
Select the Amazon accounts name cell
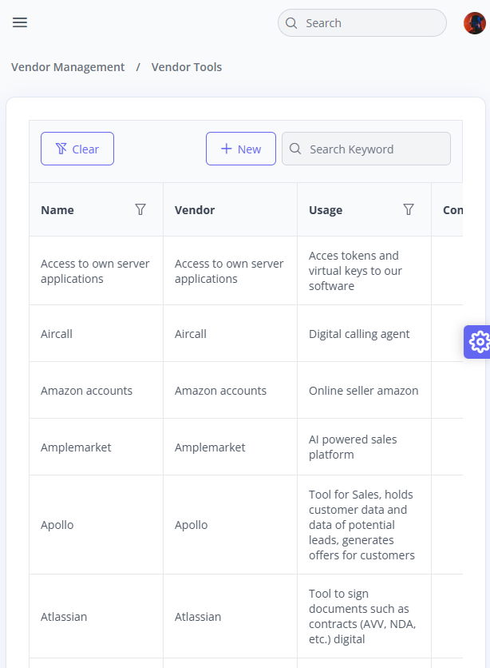click(x=96, y=390)
